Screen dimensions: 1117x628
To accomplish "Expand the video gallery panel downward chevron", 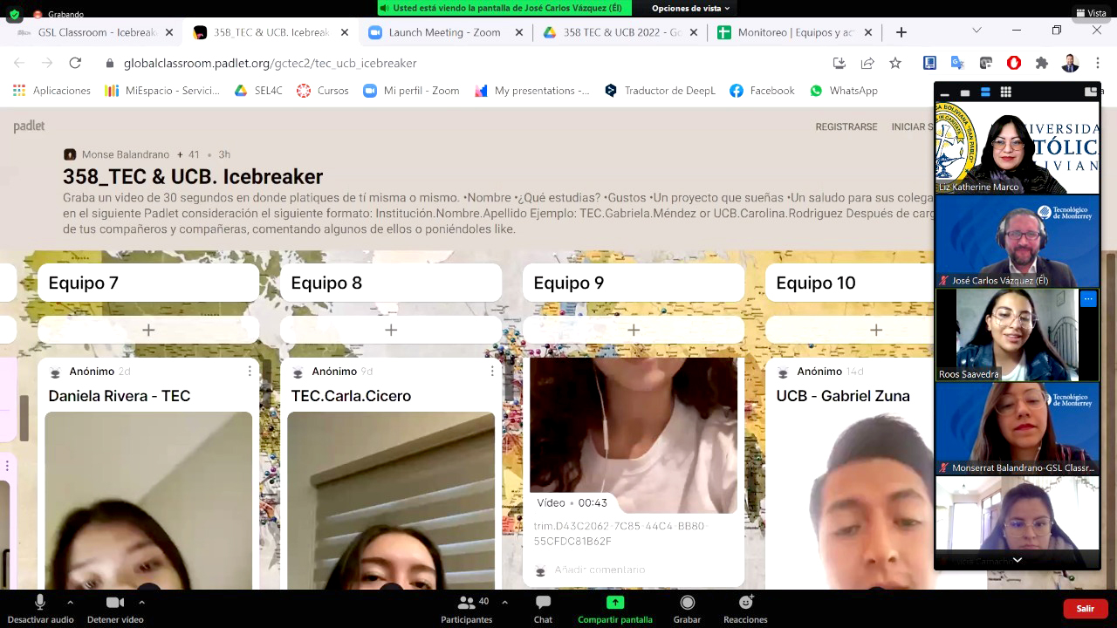I will point(1018,560).
